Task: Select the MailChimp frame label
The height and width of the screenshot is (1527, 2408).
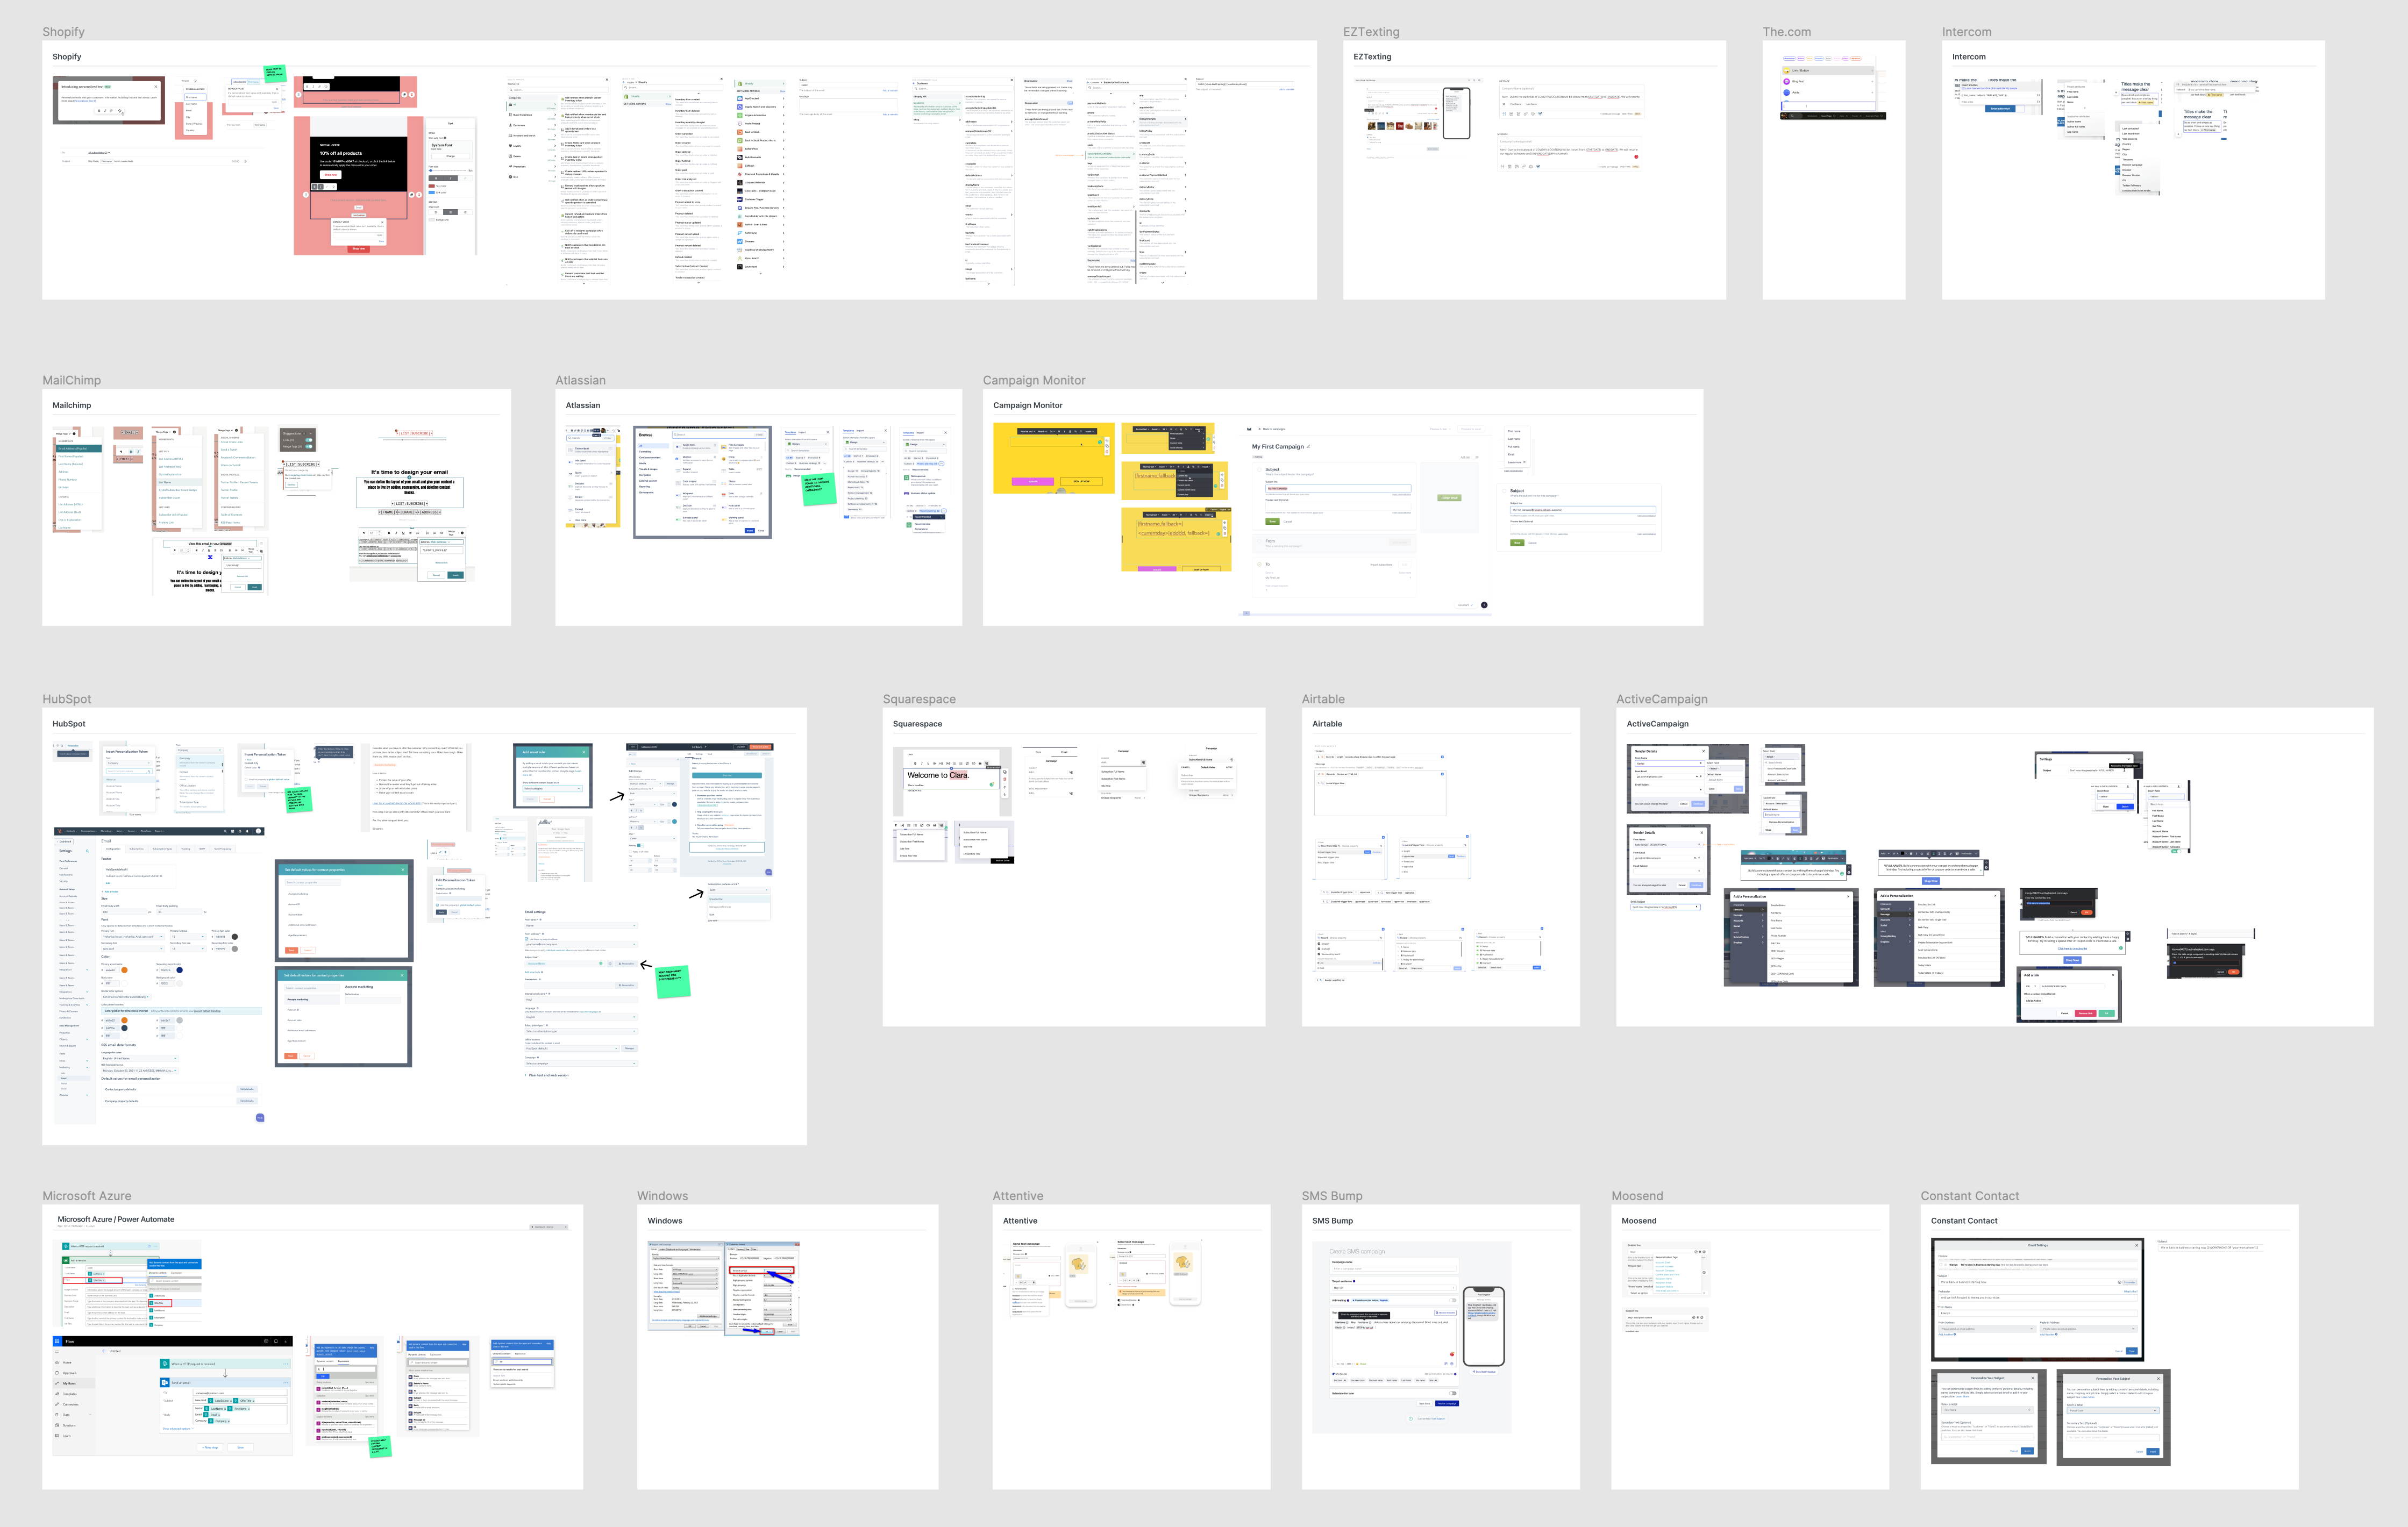Action: (x=71, y=380)
